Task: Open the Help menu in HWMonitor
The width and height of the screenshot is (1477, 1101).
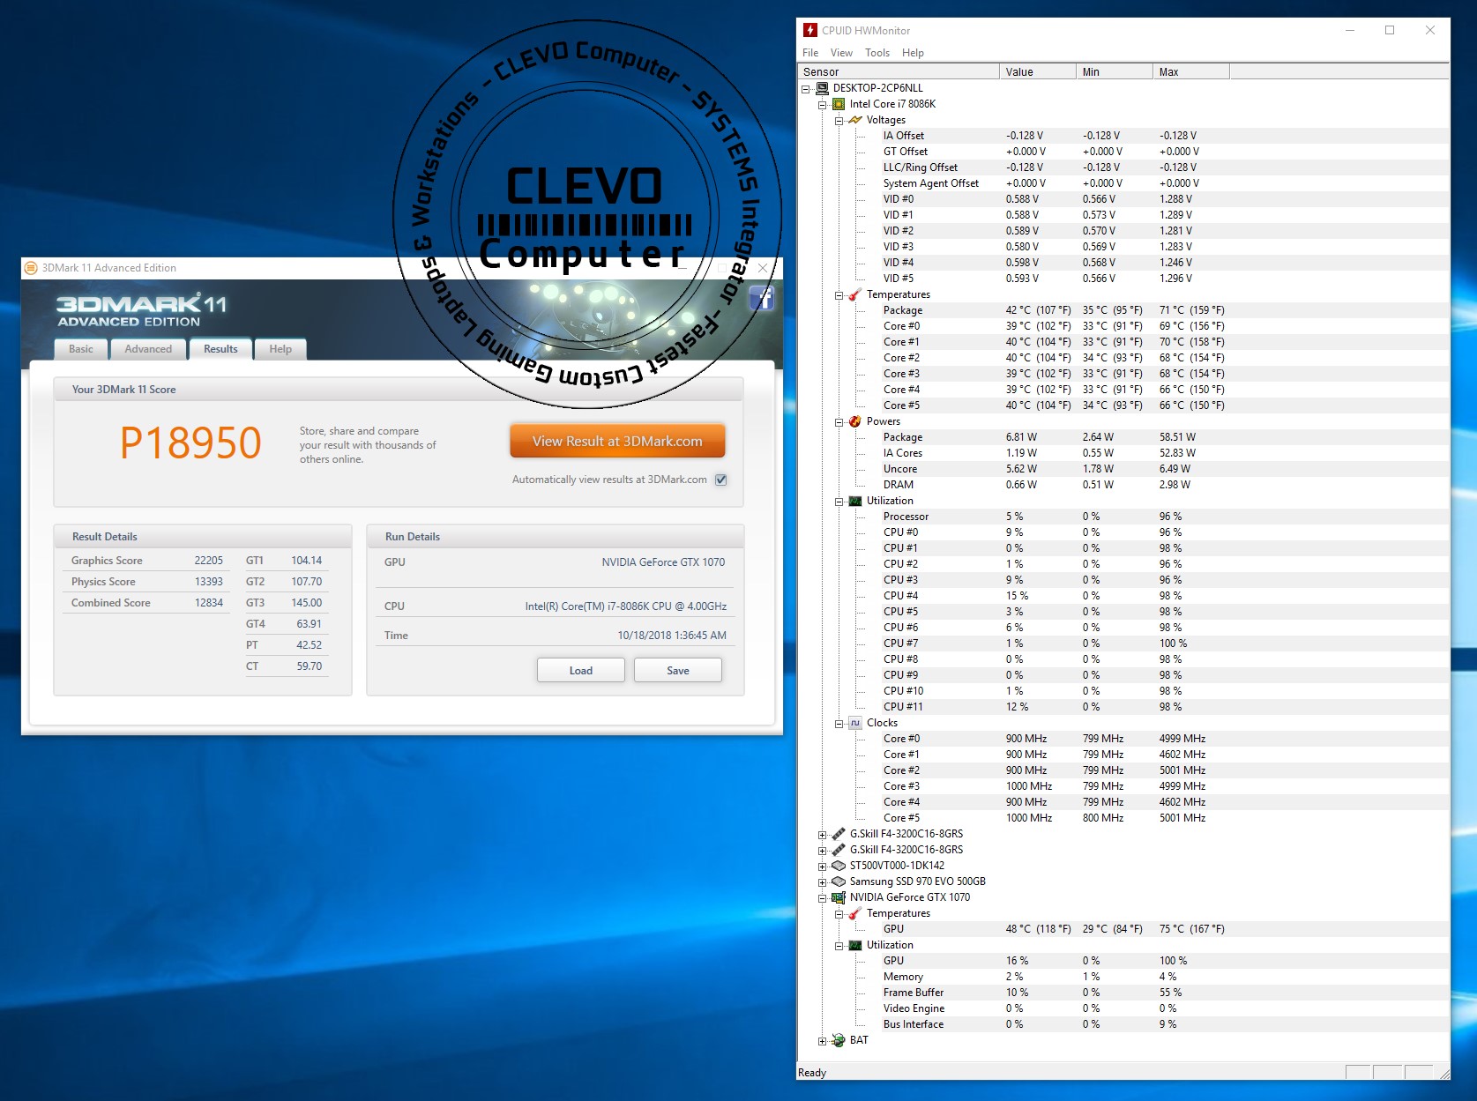Action: pos(913,53)
